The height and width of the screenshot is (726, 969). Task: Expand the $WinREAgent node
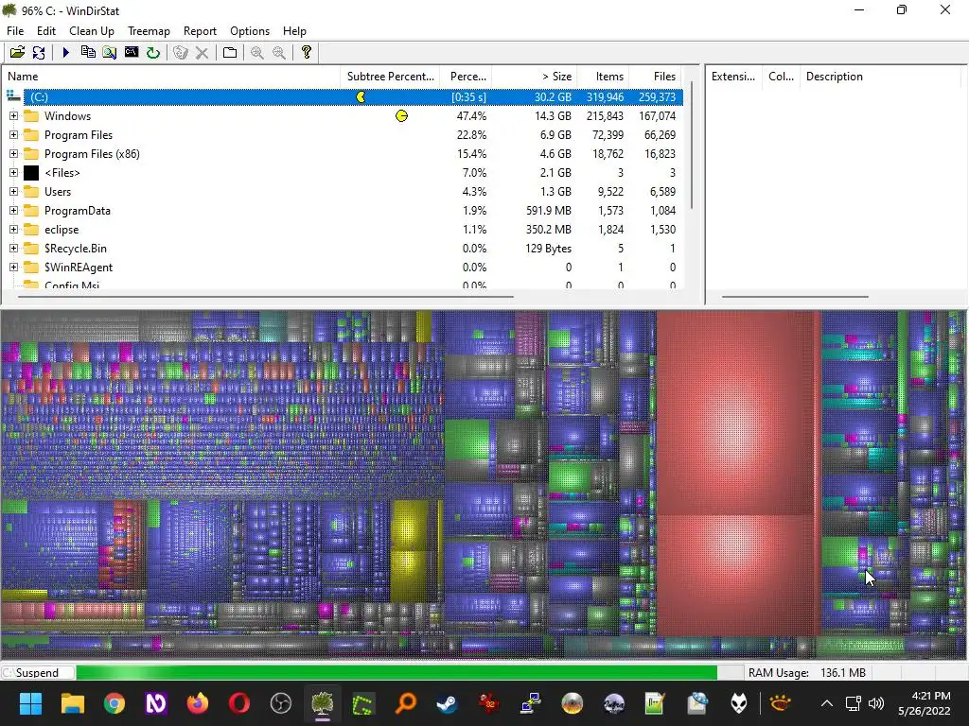pyautogui.click(x=13, y=268)
